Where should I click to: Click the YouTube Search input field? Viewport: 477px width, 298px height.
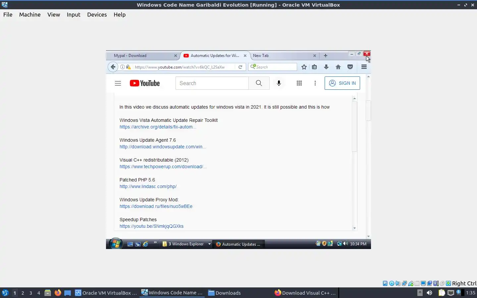click(212, 83)
